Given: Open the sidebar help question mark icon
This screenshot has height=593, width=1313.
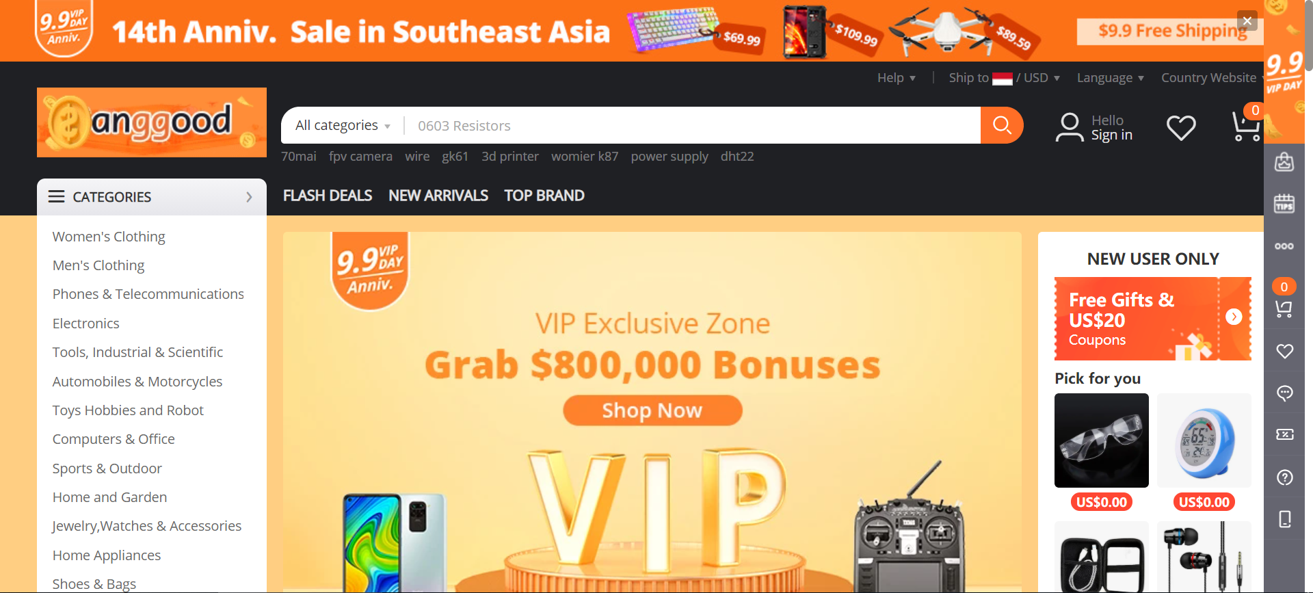Looking at the screenshot, I should pos(1285,477).
